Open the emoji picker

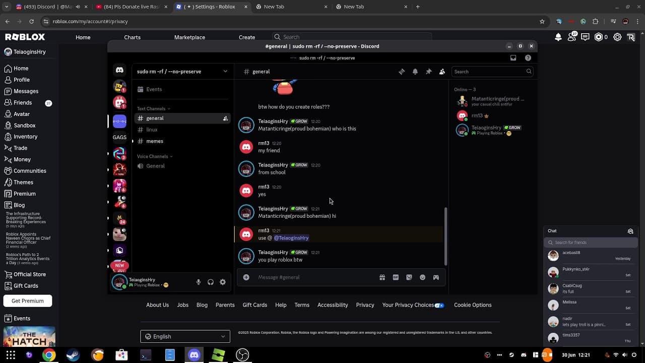click(x=423, y=277)
